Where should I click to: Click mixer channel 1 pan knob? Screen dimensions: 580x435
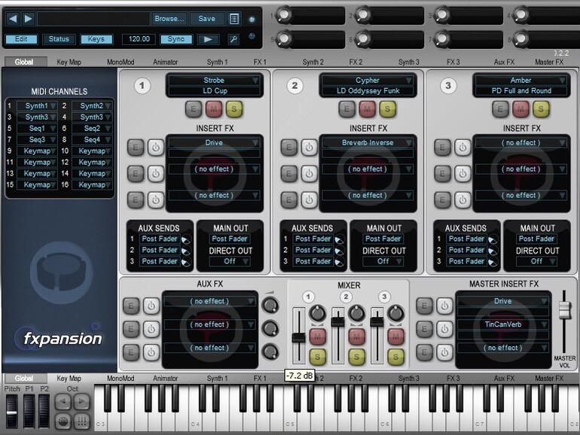point(317,313)
